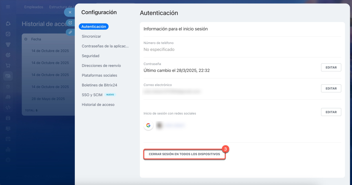Go to Contraseñas de la aplicación section
Screen dimensions: 352x185
(x=105, y=46)
